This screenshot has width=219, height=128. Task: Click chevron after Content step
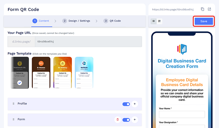pos(55,21)
